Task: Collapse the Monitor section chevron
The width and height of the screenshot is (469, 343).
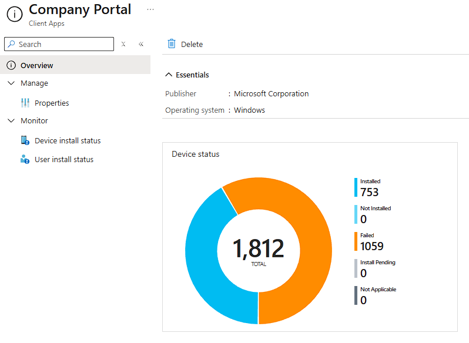Action: pos(11,121)
